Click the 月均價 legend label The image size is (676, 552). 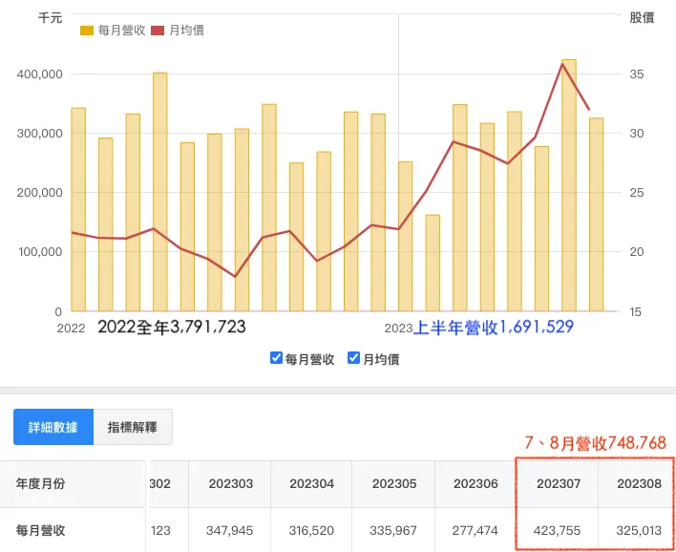point(187,31)
